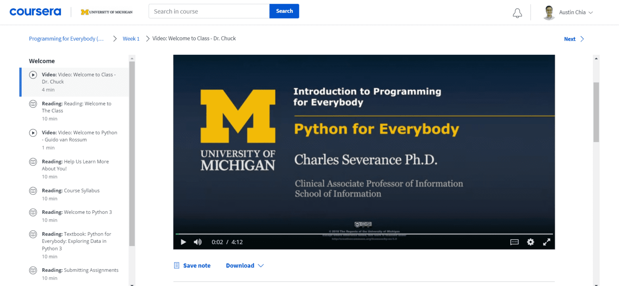Open the notification bell
The width and height of the screenshot is (619, 286).
point(517,12)
